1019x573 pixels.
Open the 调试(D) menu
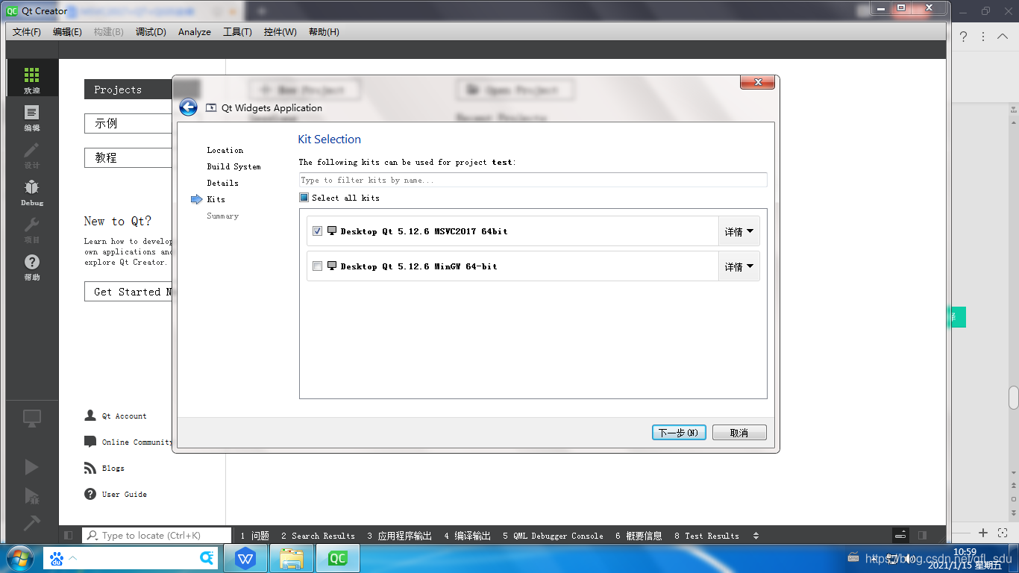point(151,32)
